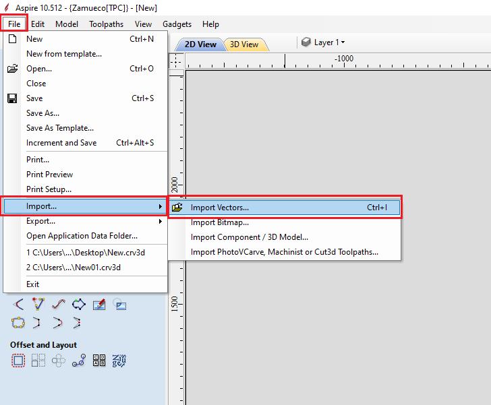The width and height of the screenshot is (491, 405).
Task: Select Import... in File menu
Action: (85, 206)
